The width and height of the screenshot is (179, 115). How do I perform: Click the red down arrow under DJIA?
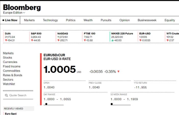click(x=6, y=40)
